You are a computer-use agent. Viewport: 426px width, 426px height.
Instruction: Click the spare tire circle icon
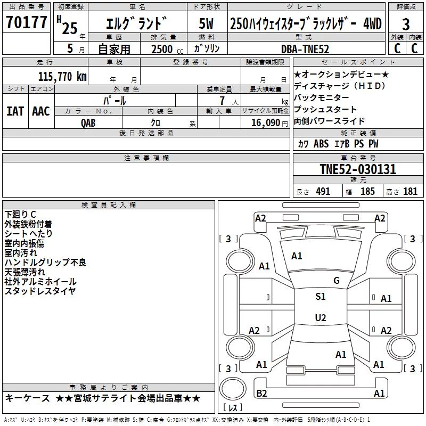[x=233, y=389]
